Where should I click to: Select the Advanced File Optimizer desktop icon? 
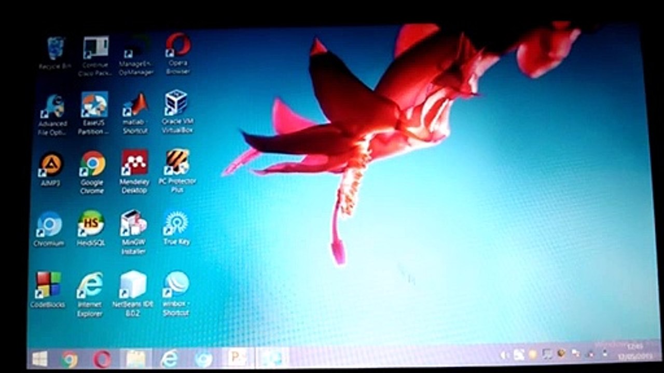pyautogui.click(x=53, y=114)
